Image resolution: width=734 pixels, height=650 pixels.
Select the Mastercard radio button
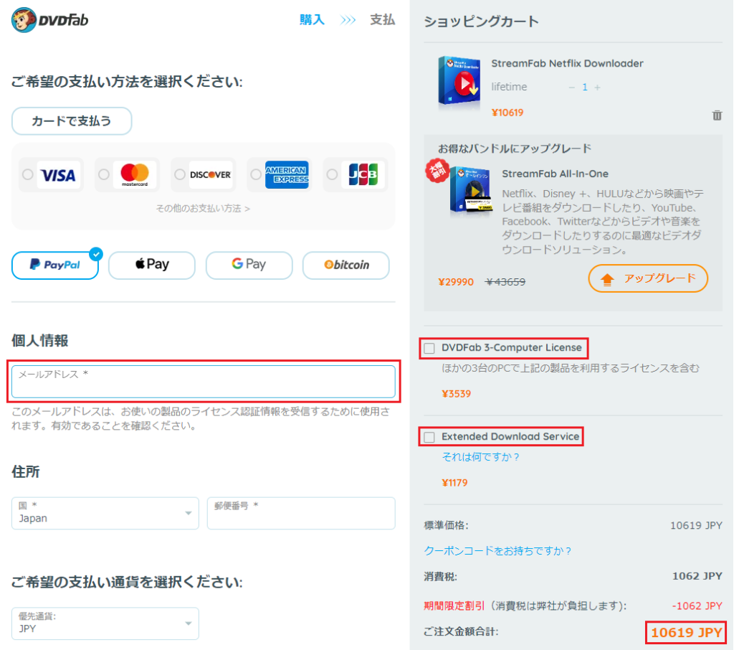tap(104, 174)
